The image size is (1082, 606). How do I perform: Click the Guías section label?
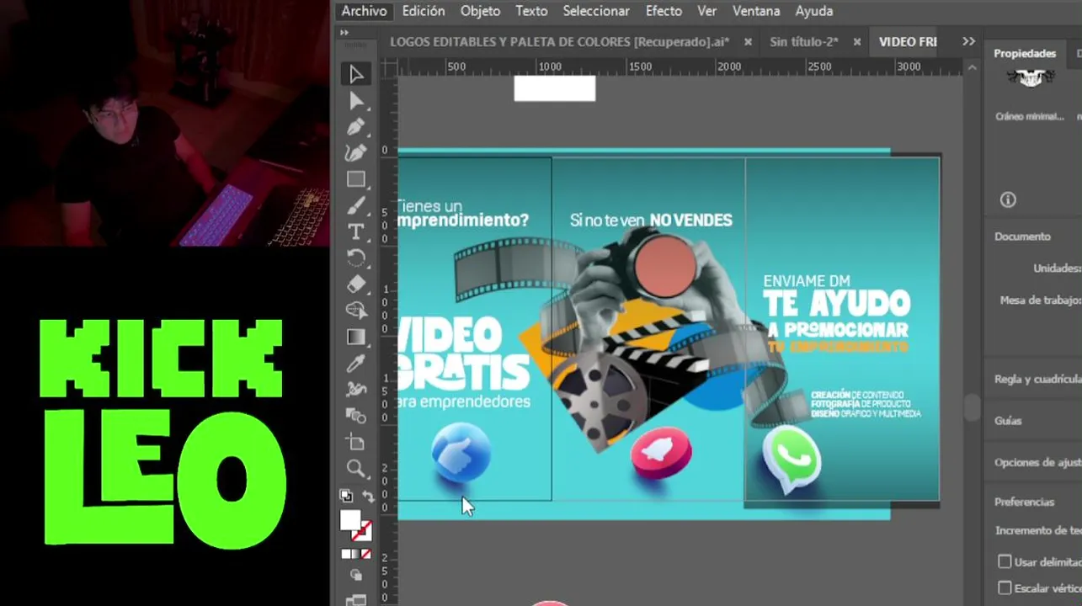coord(1008,421)
